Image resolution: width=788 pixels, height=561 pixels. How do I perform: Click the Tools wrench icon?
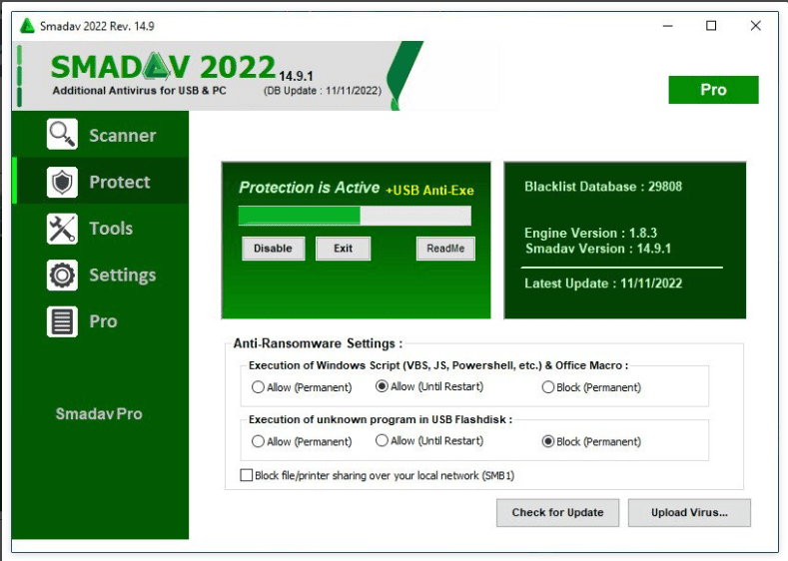tap(62, 229)
